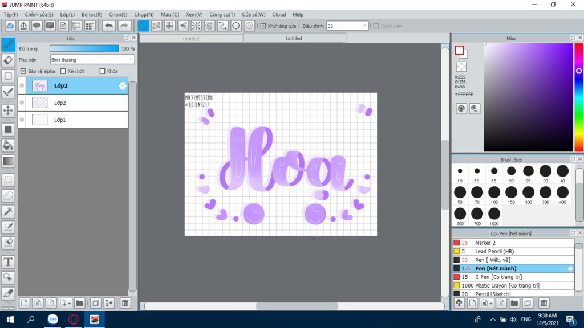Open the color palette icon in Màu panel
Screen dimensions: 584x328
pos(461,109)
